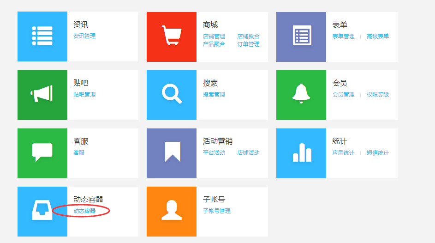Click the bar chart statistics icon
This screenshot has width=435, height=243.
click(x=301, y=153)
